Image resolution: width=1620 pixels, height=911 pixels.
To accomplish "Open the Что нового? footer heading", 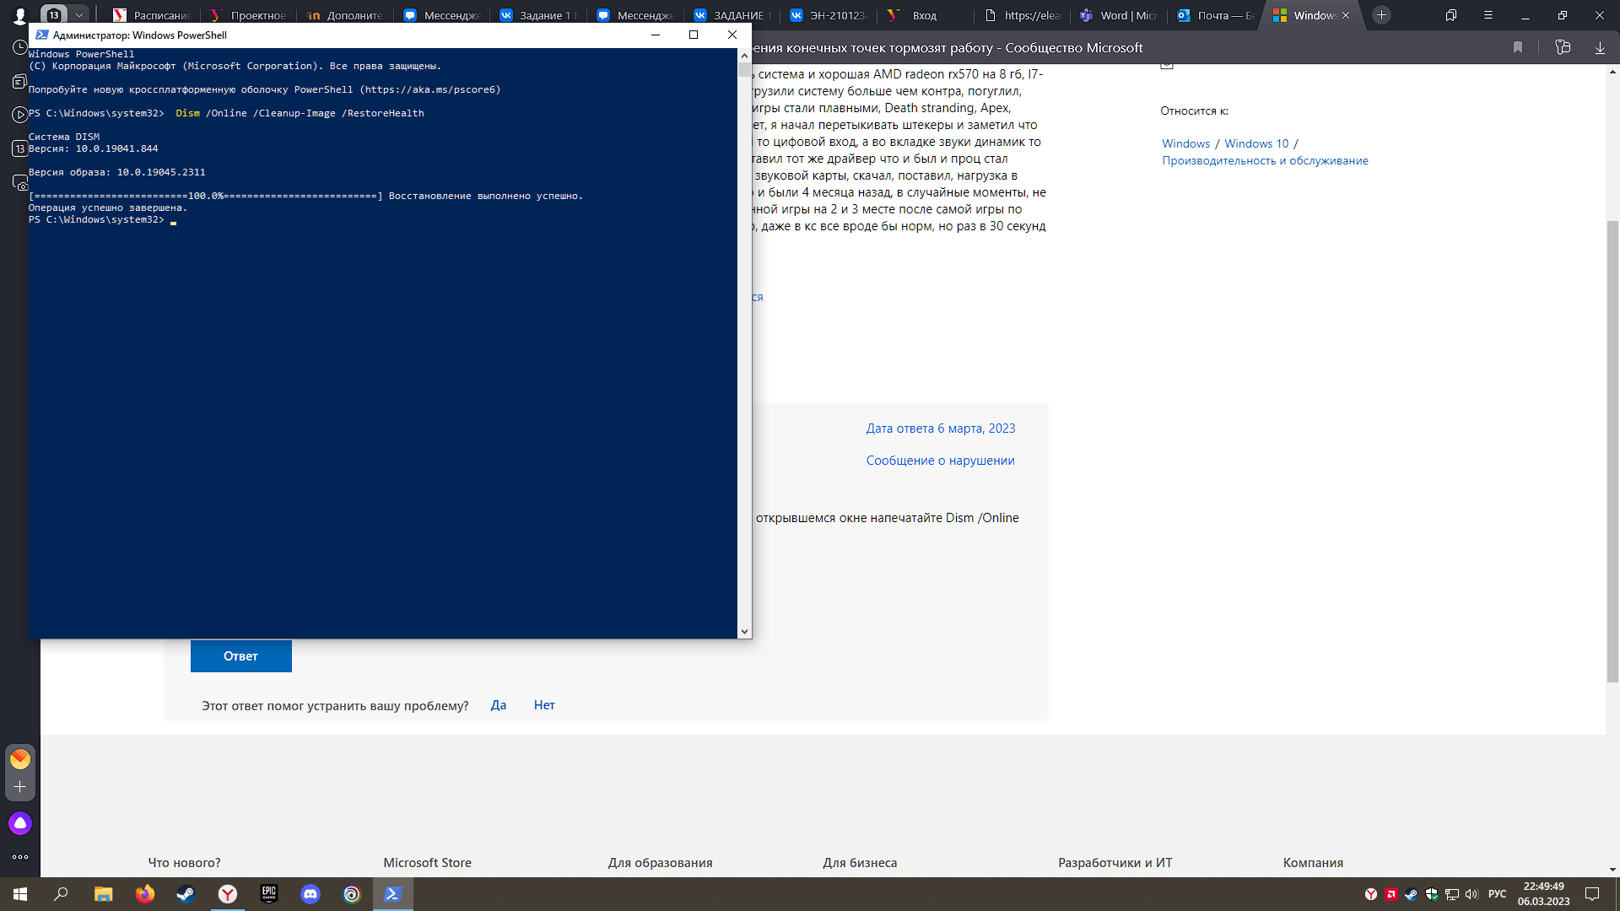I will click(x=184, y=863).
